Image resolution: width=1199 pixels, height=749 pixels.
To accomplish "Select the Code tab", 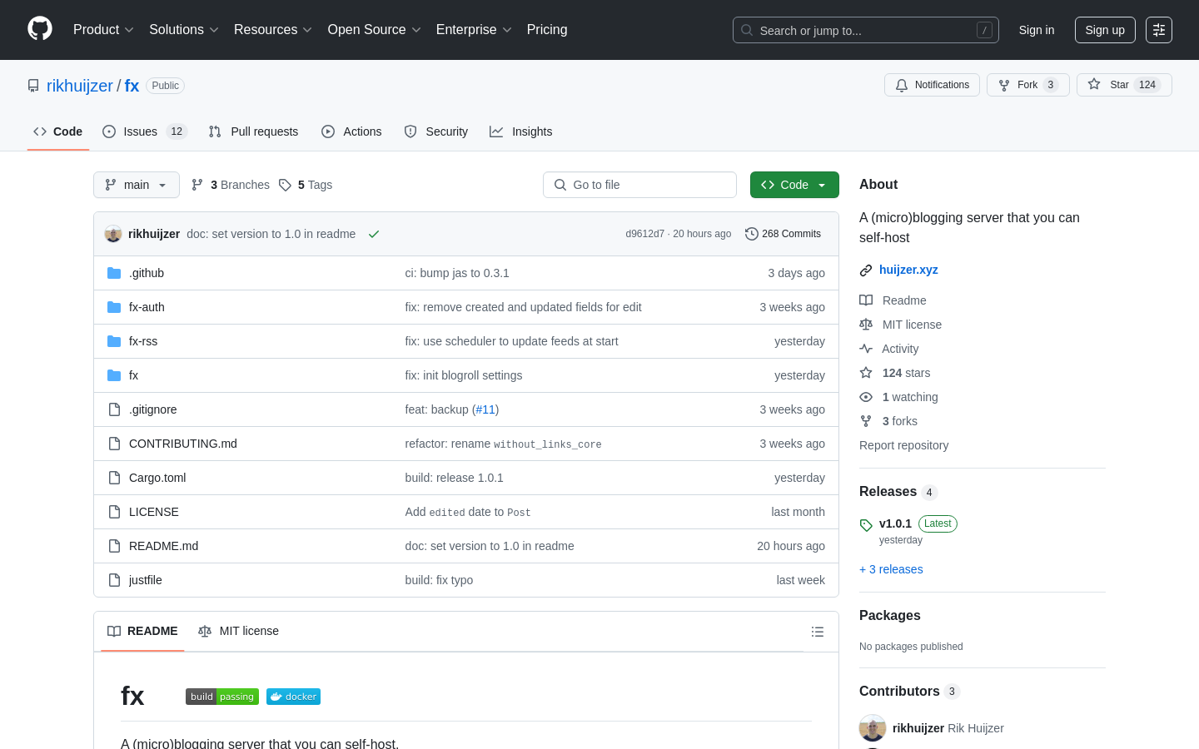I will pos(58,131).
